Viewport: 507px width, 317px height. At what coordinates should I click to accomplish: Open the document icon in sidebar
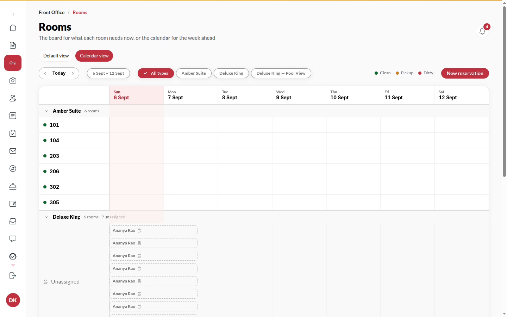[13, 45]
